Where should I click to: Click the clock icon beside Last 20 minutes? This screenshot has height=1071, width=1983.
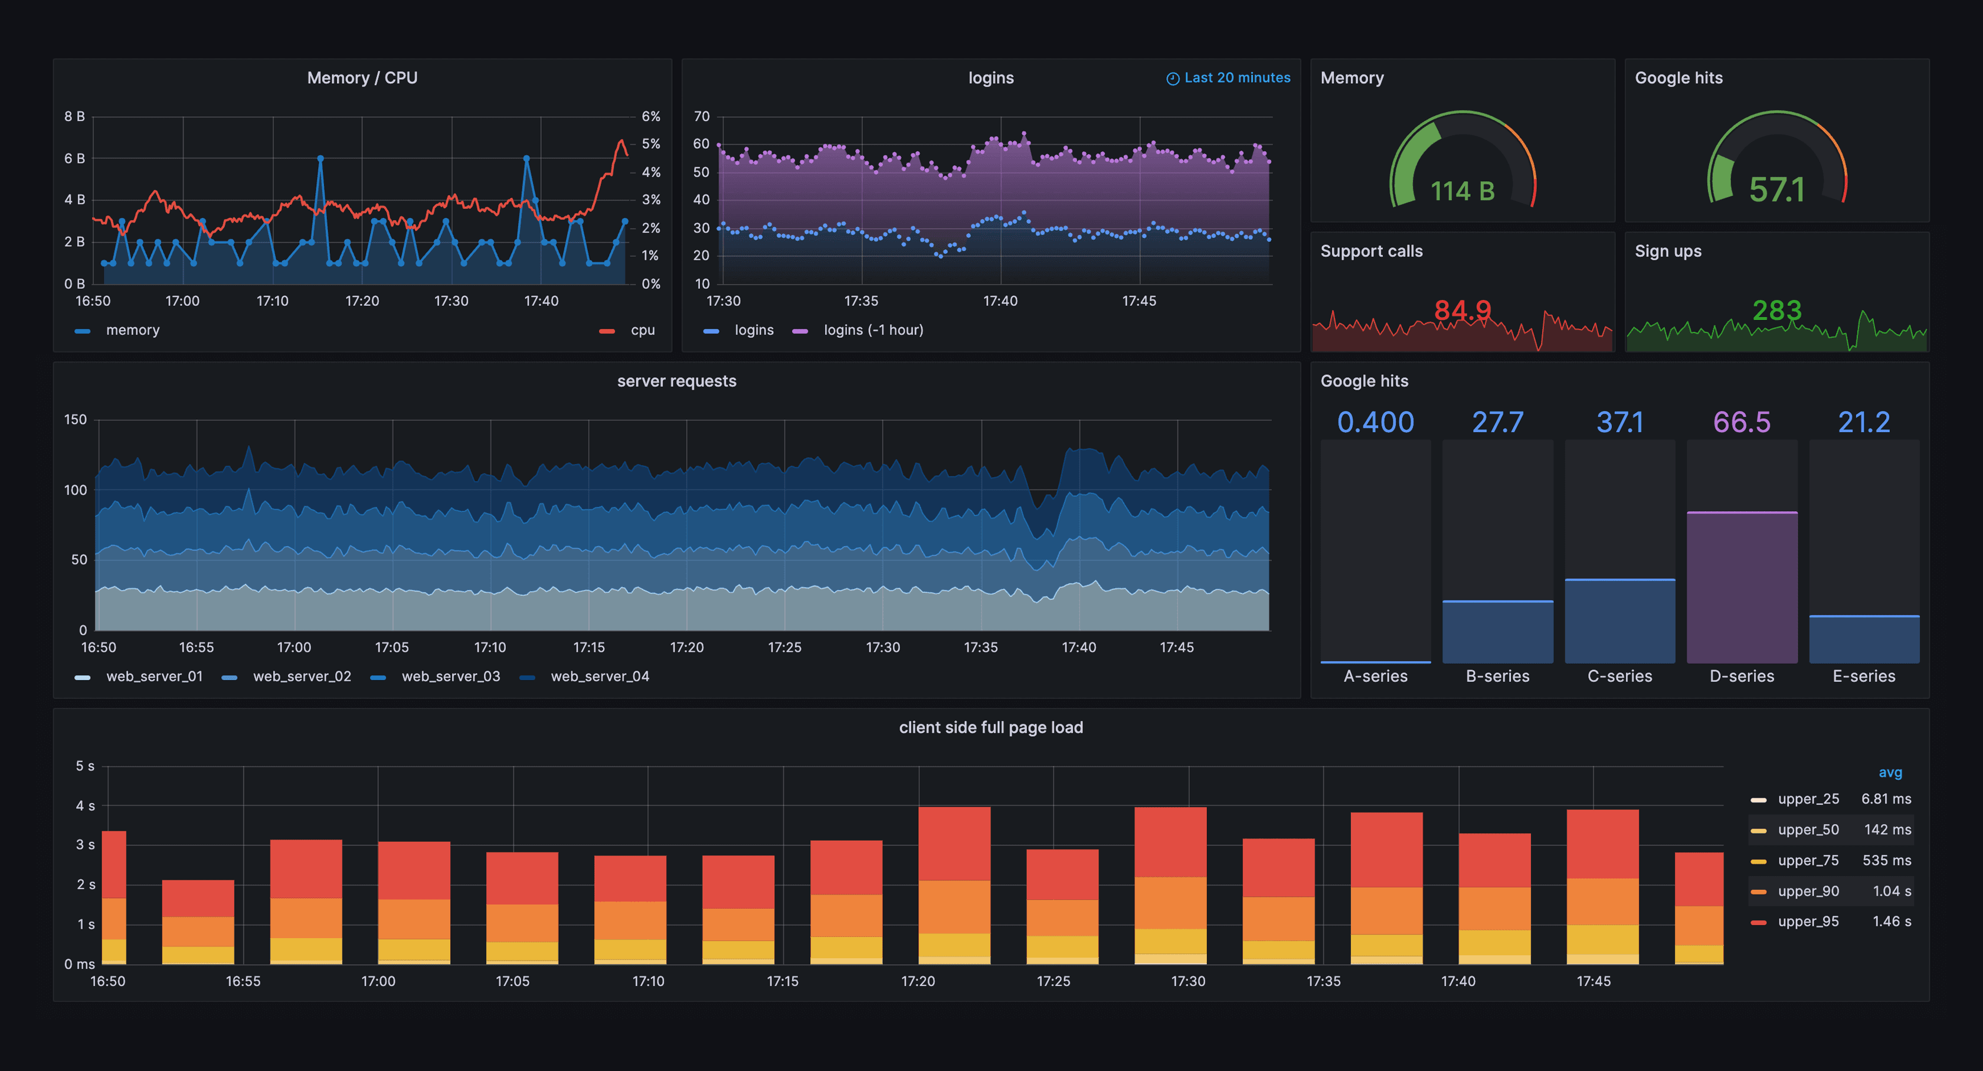click(1173, 79)
